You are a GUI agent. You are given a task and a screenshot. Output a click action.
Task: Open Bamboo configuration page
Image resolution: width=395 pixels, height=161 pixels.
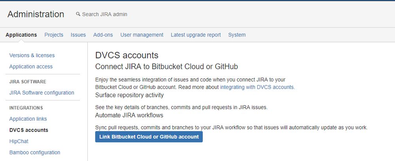[35, 152]
